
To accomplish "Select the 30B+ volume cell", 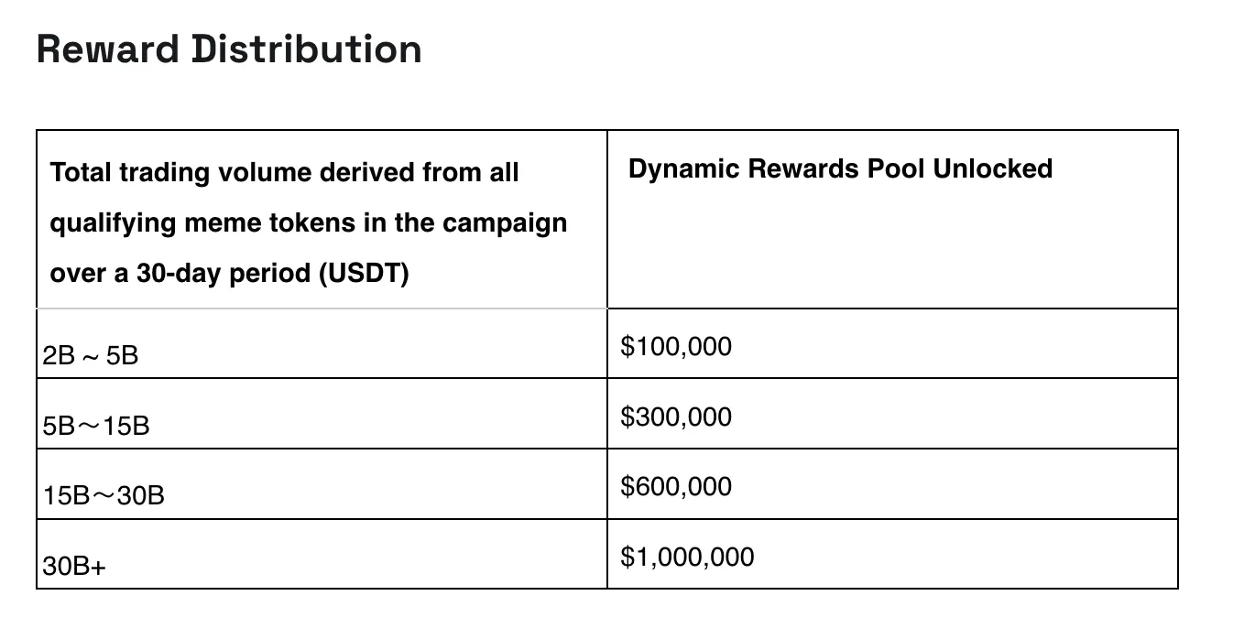I will click(322, 554).
